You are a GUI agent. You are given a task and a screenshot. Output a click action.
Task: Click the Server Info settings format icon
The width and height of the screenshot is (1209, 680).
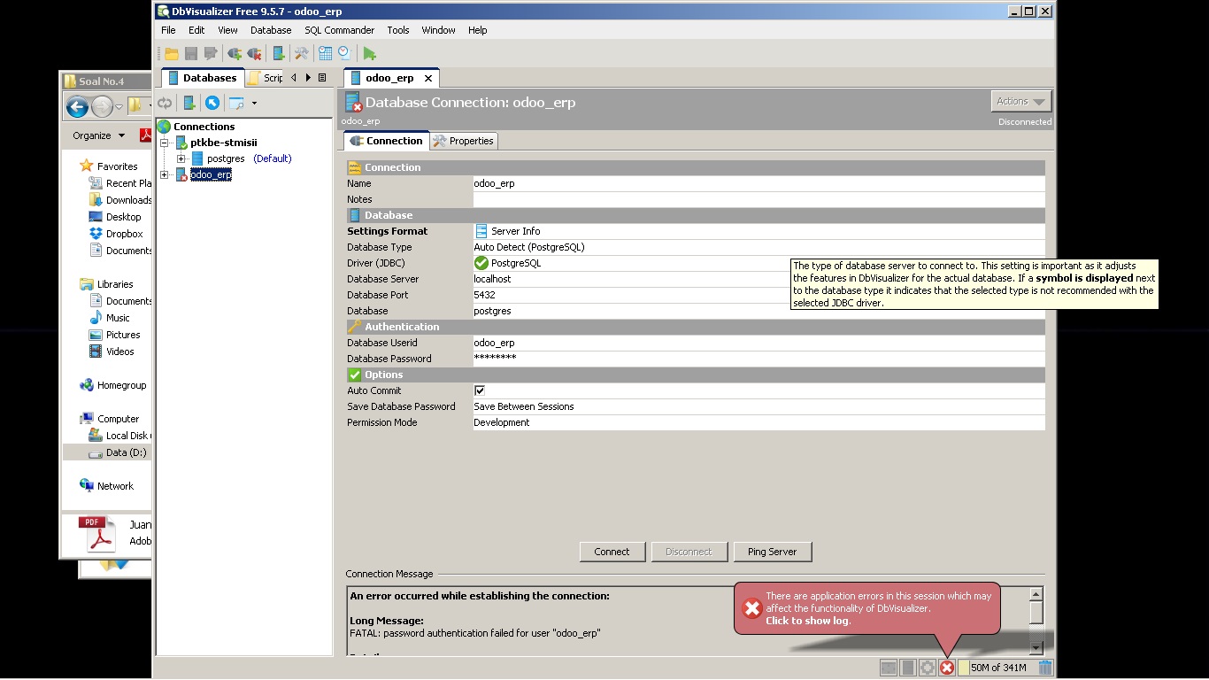(481, 231)
